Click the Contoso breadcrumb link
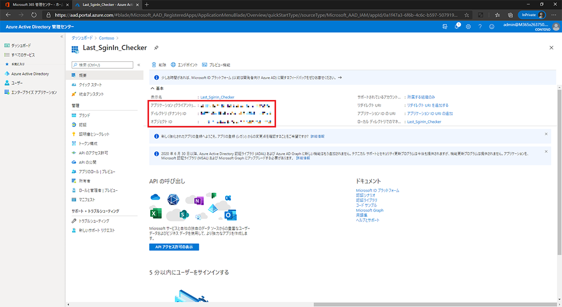Viewport: 562px width, 307px height. click(106, 38)
